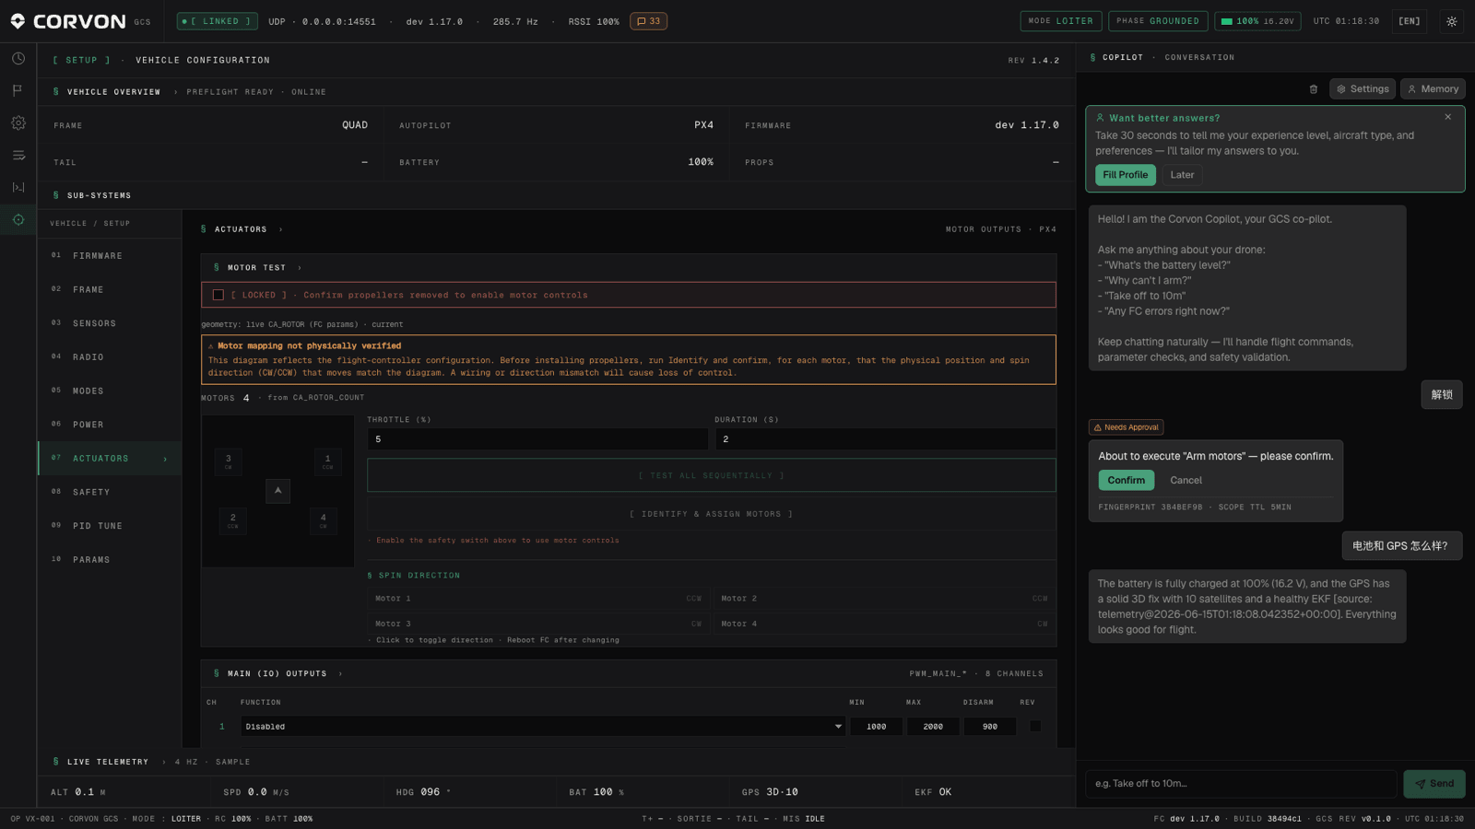This screenshot has width=1475, height=829.
Task: Open the checklist sidebar icon
Action: pos(18,155)
